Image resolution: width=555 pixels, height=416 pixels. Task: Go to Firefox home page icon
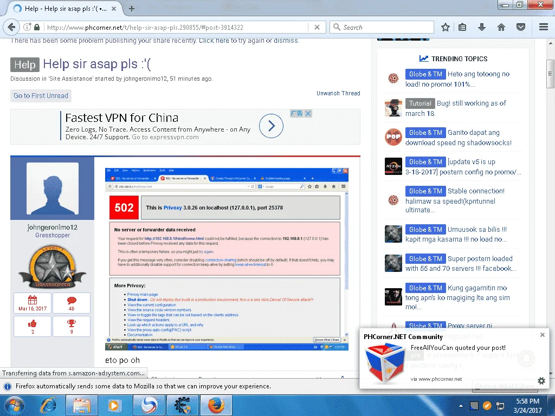pyautogui.click(x=501, y=27)
